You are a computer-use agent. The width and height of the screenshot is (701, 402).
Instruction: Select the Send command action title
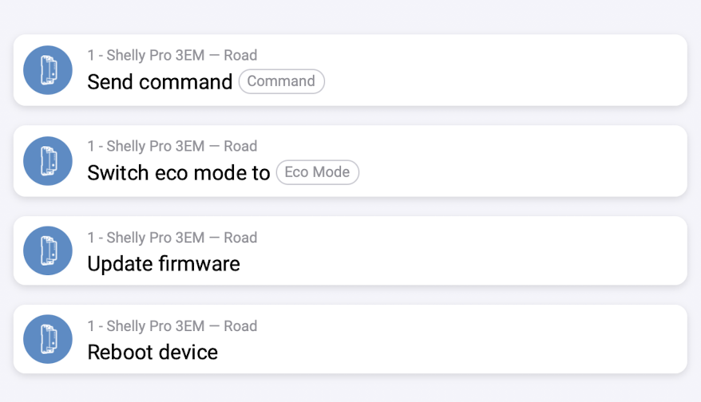pyautogui.click(x=160, y=81)
